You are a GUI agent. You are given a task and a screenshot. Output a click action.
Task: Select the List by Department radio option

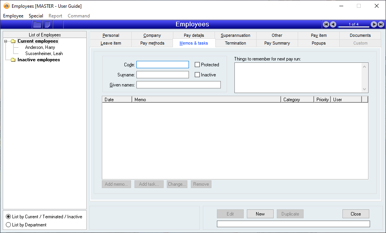point(9,225)
